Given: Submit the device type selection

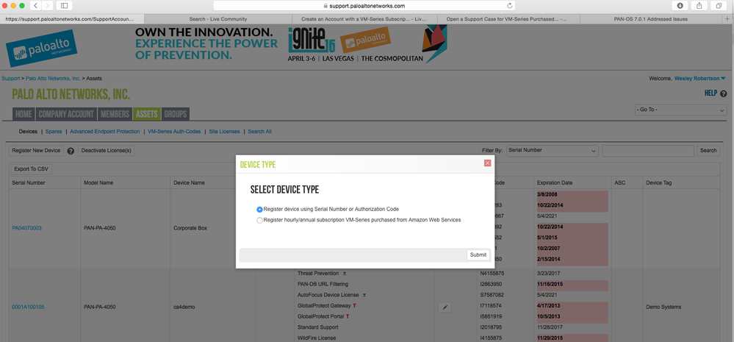Looking at the screenshot, I should coord(478,255).
